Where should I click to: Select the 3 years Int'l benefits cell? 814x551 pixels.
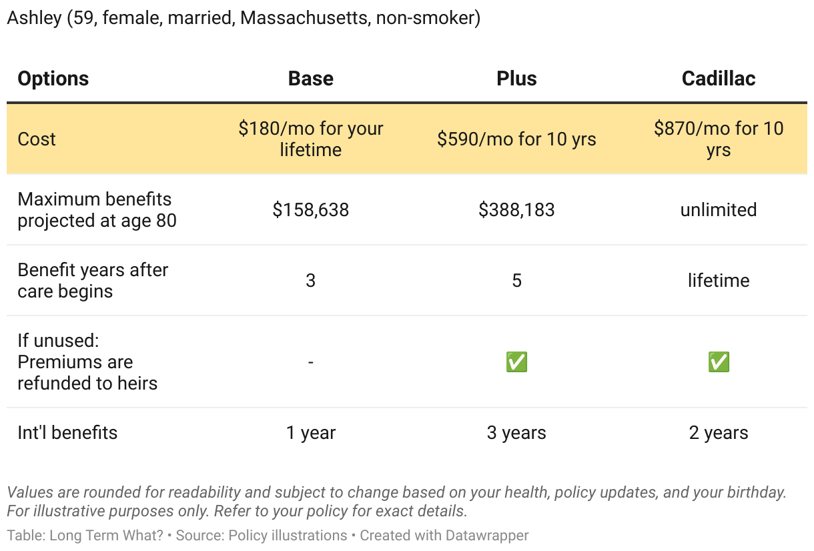coord(516,433)
